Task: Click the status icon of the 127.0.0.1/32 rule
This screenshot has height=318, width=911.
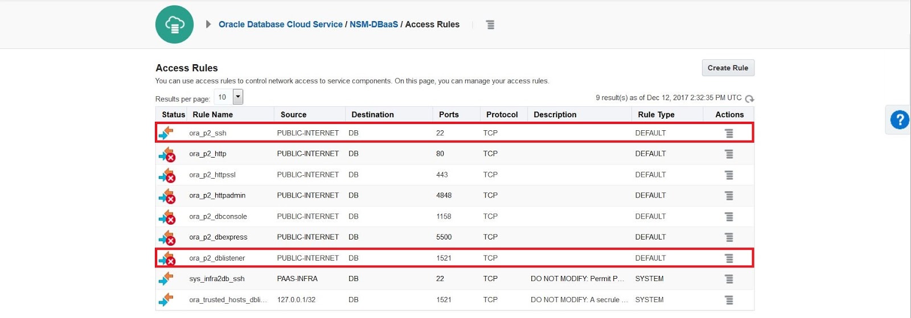Action: coord(166,299)
